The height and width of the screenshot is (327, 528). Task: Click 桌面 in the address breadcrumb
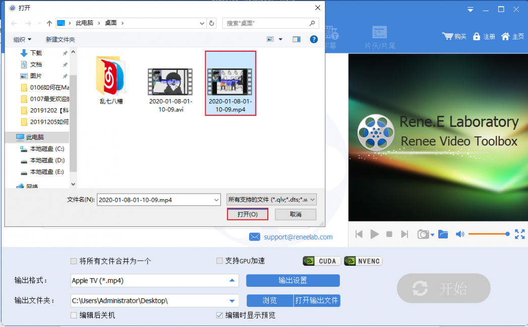(111, 23)
